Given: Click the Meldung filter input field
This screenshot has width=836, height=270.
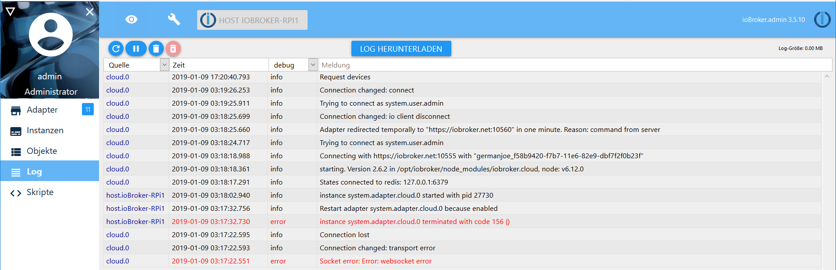Looking at the screenshot, I should [575, 65].
